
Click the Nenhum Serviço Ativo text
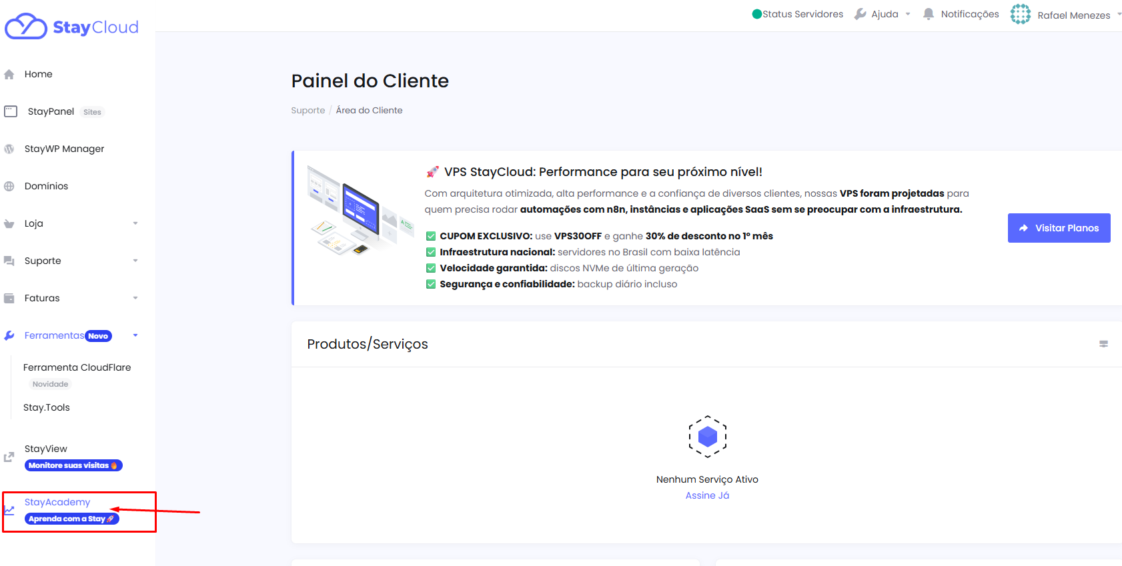(707, 479)
